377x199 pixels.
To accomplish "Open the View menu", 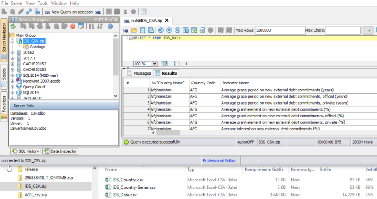I will click(30, 3).
